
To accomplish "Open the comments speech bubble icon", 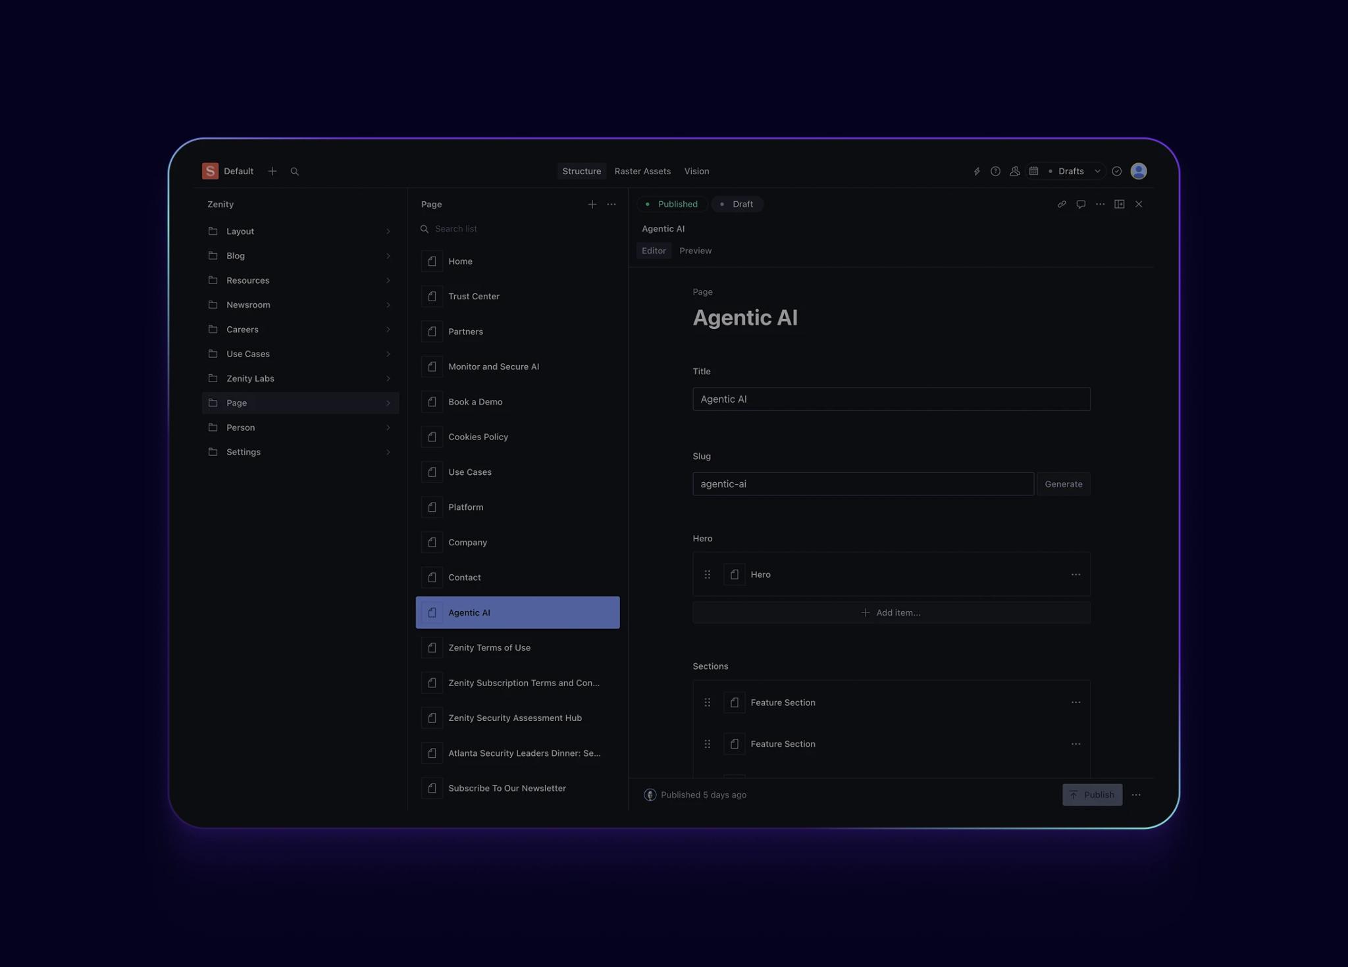I will pos(1081,204).
